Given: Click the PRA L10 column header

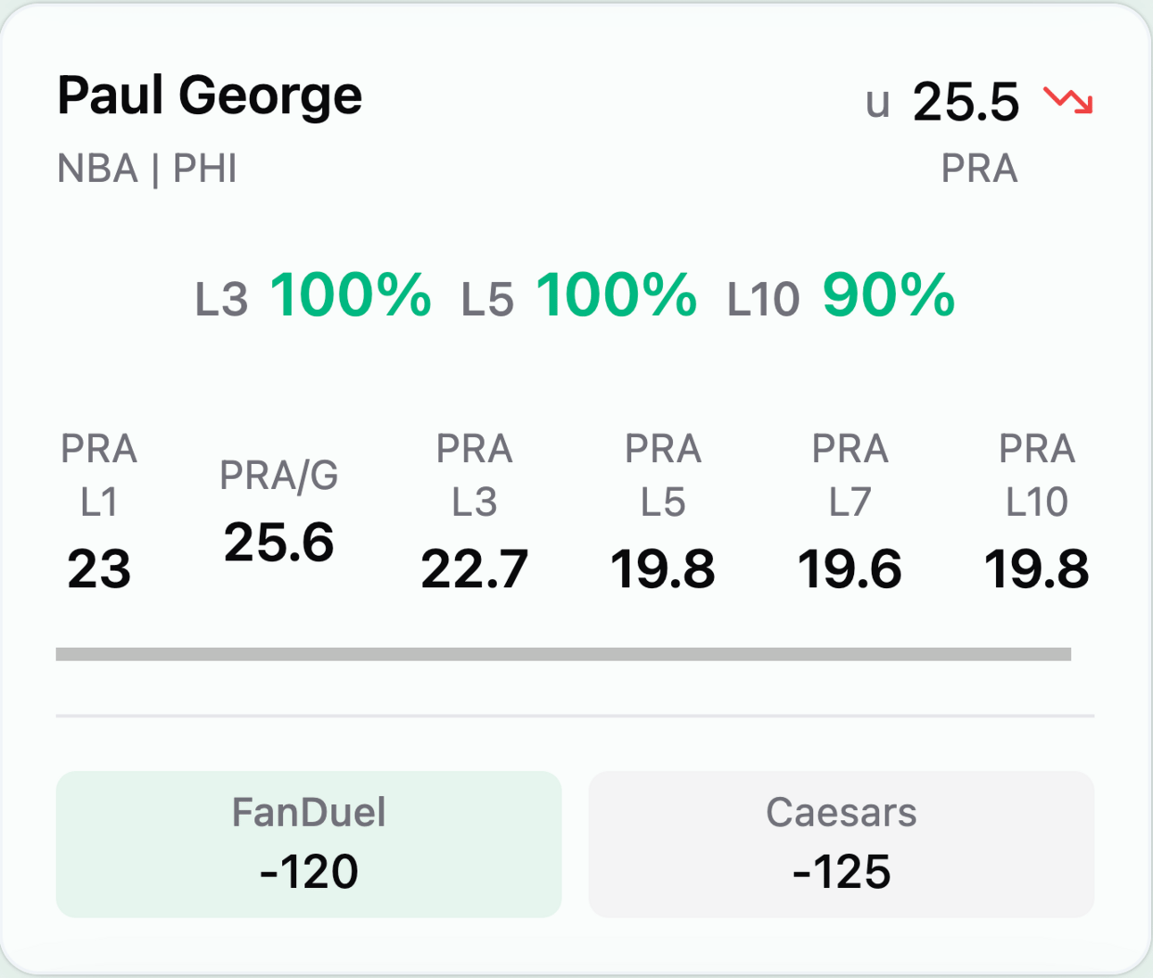Looking at the screenshot, I should [1037, 476].
